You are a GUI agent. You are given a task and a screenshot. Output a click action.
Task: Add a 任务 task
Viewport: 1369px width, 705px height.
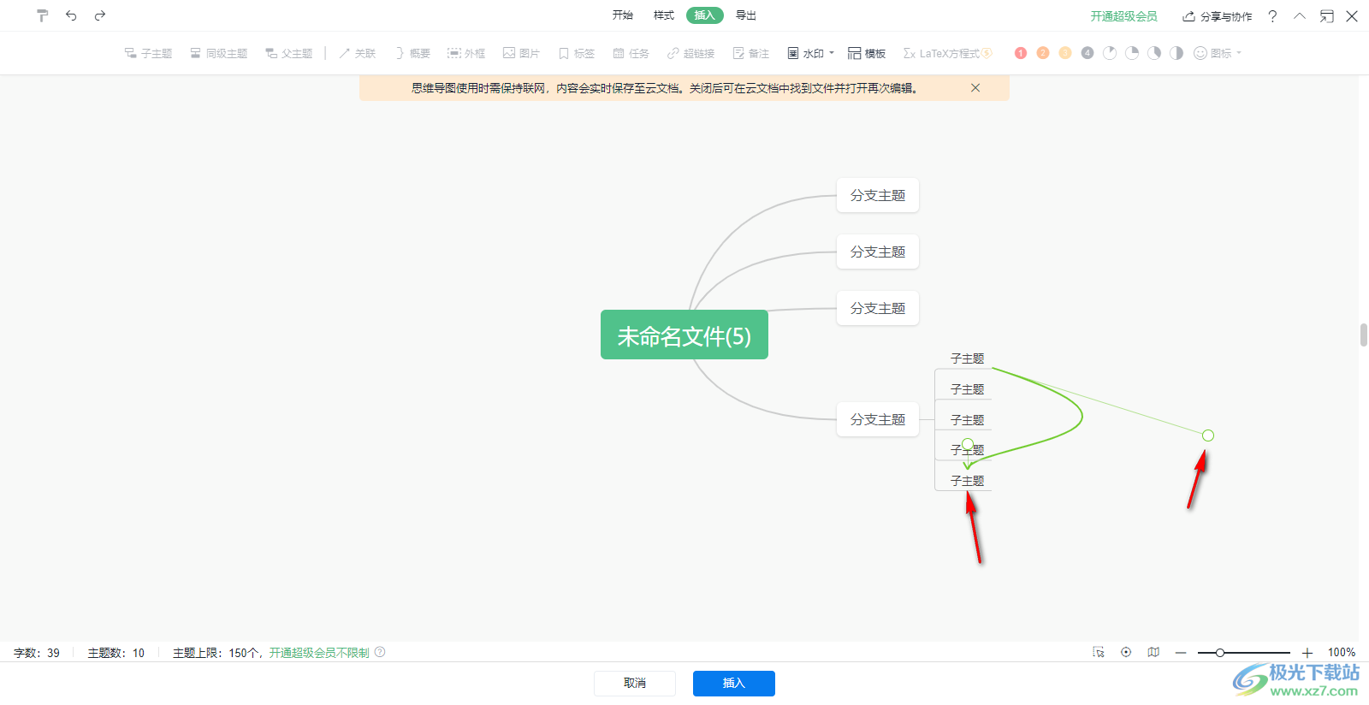[x=631, y=53]
